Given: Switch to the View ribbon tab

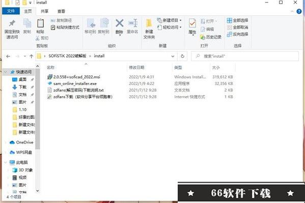Looking at the screenshot, I should tap(61, 11).
